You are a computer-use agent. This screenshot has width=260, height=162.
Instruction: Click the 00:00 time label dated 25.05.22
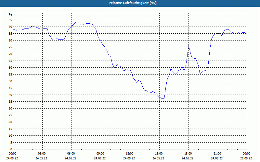247,154
